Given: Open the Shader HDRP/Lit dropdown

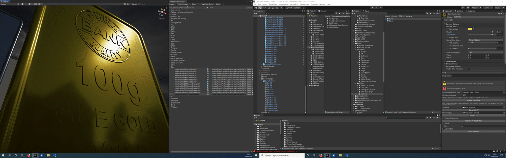Looking at the screenshot, I should (478, 17).
